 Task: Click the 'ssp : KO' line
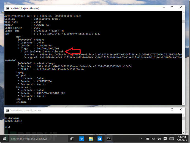(x=24, y=99)
